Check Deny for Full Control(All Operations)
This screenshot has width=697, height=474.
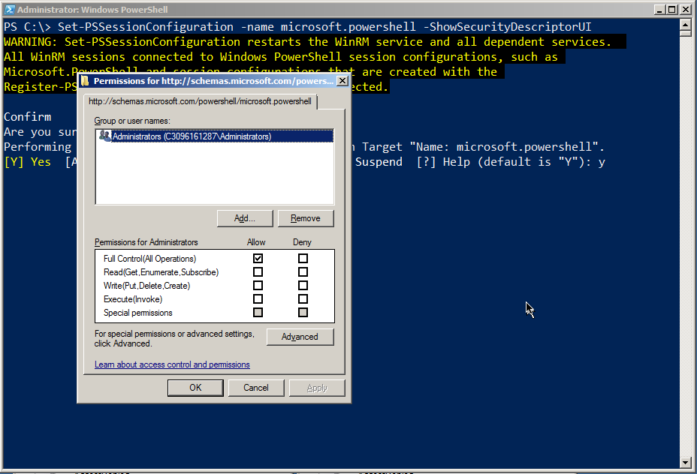click(303, 259)
